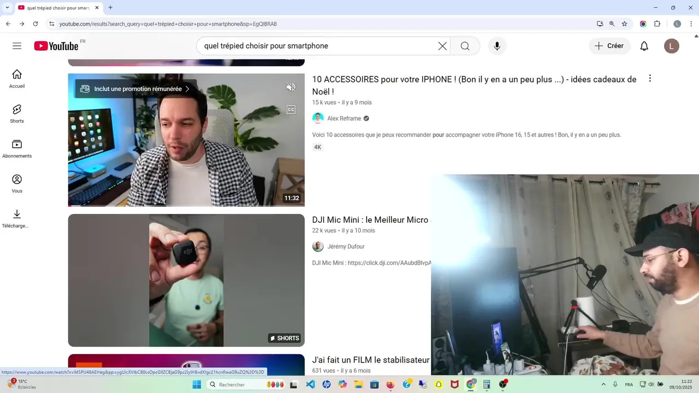Open the Chrome profile avatar
Viewport: 699px width, 393px height.
point(677,24)
